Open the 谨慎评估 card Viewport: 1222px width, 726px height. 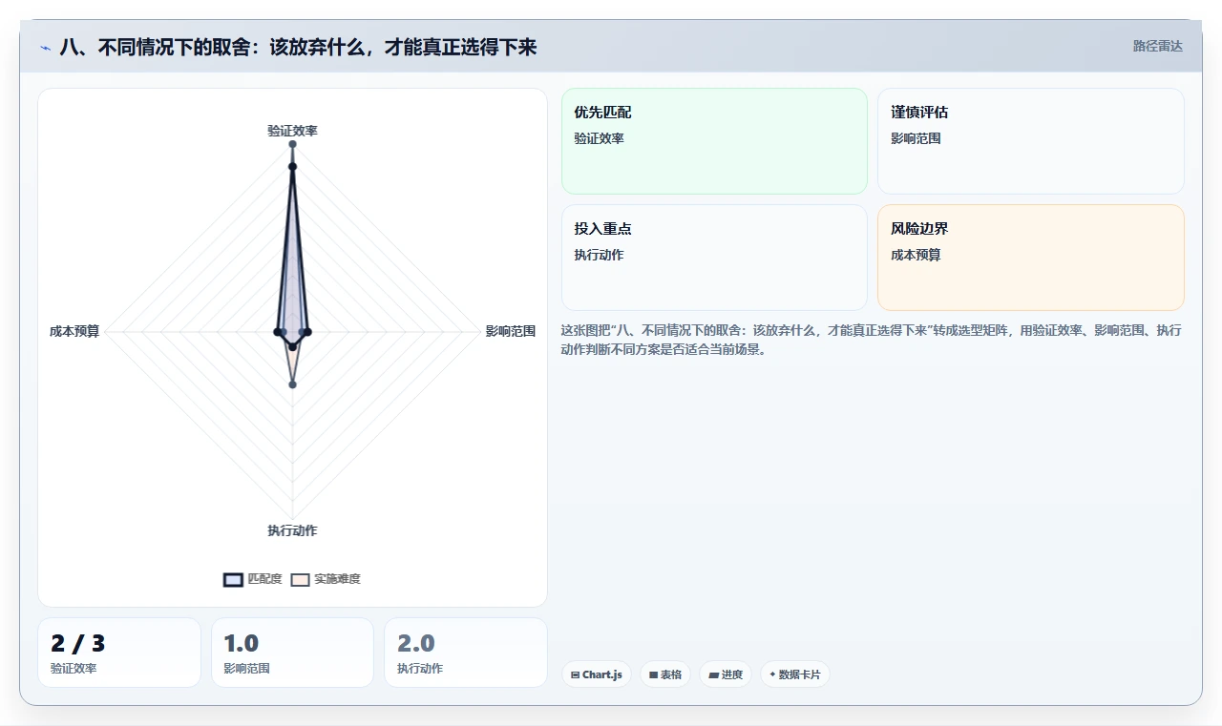(1031, 141)
